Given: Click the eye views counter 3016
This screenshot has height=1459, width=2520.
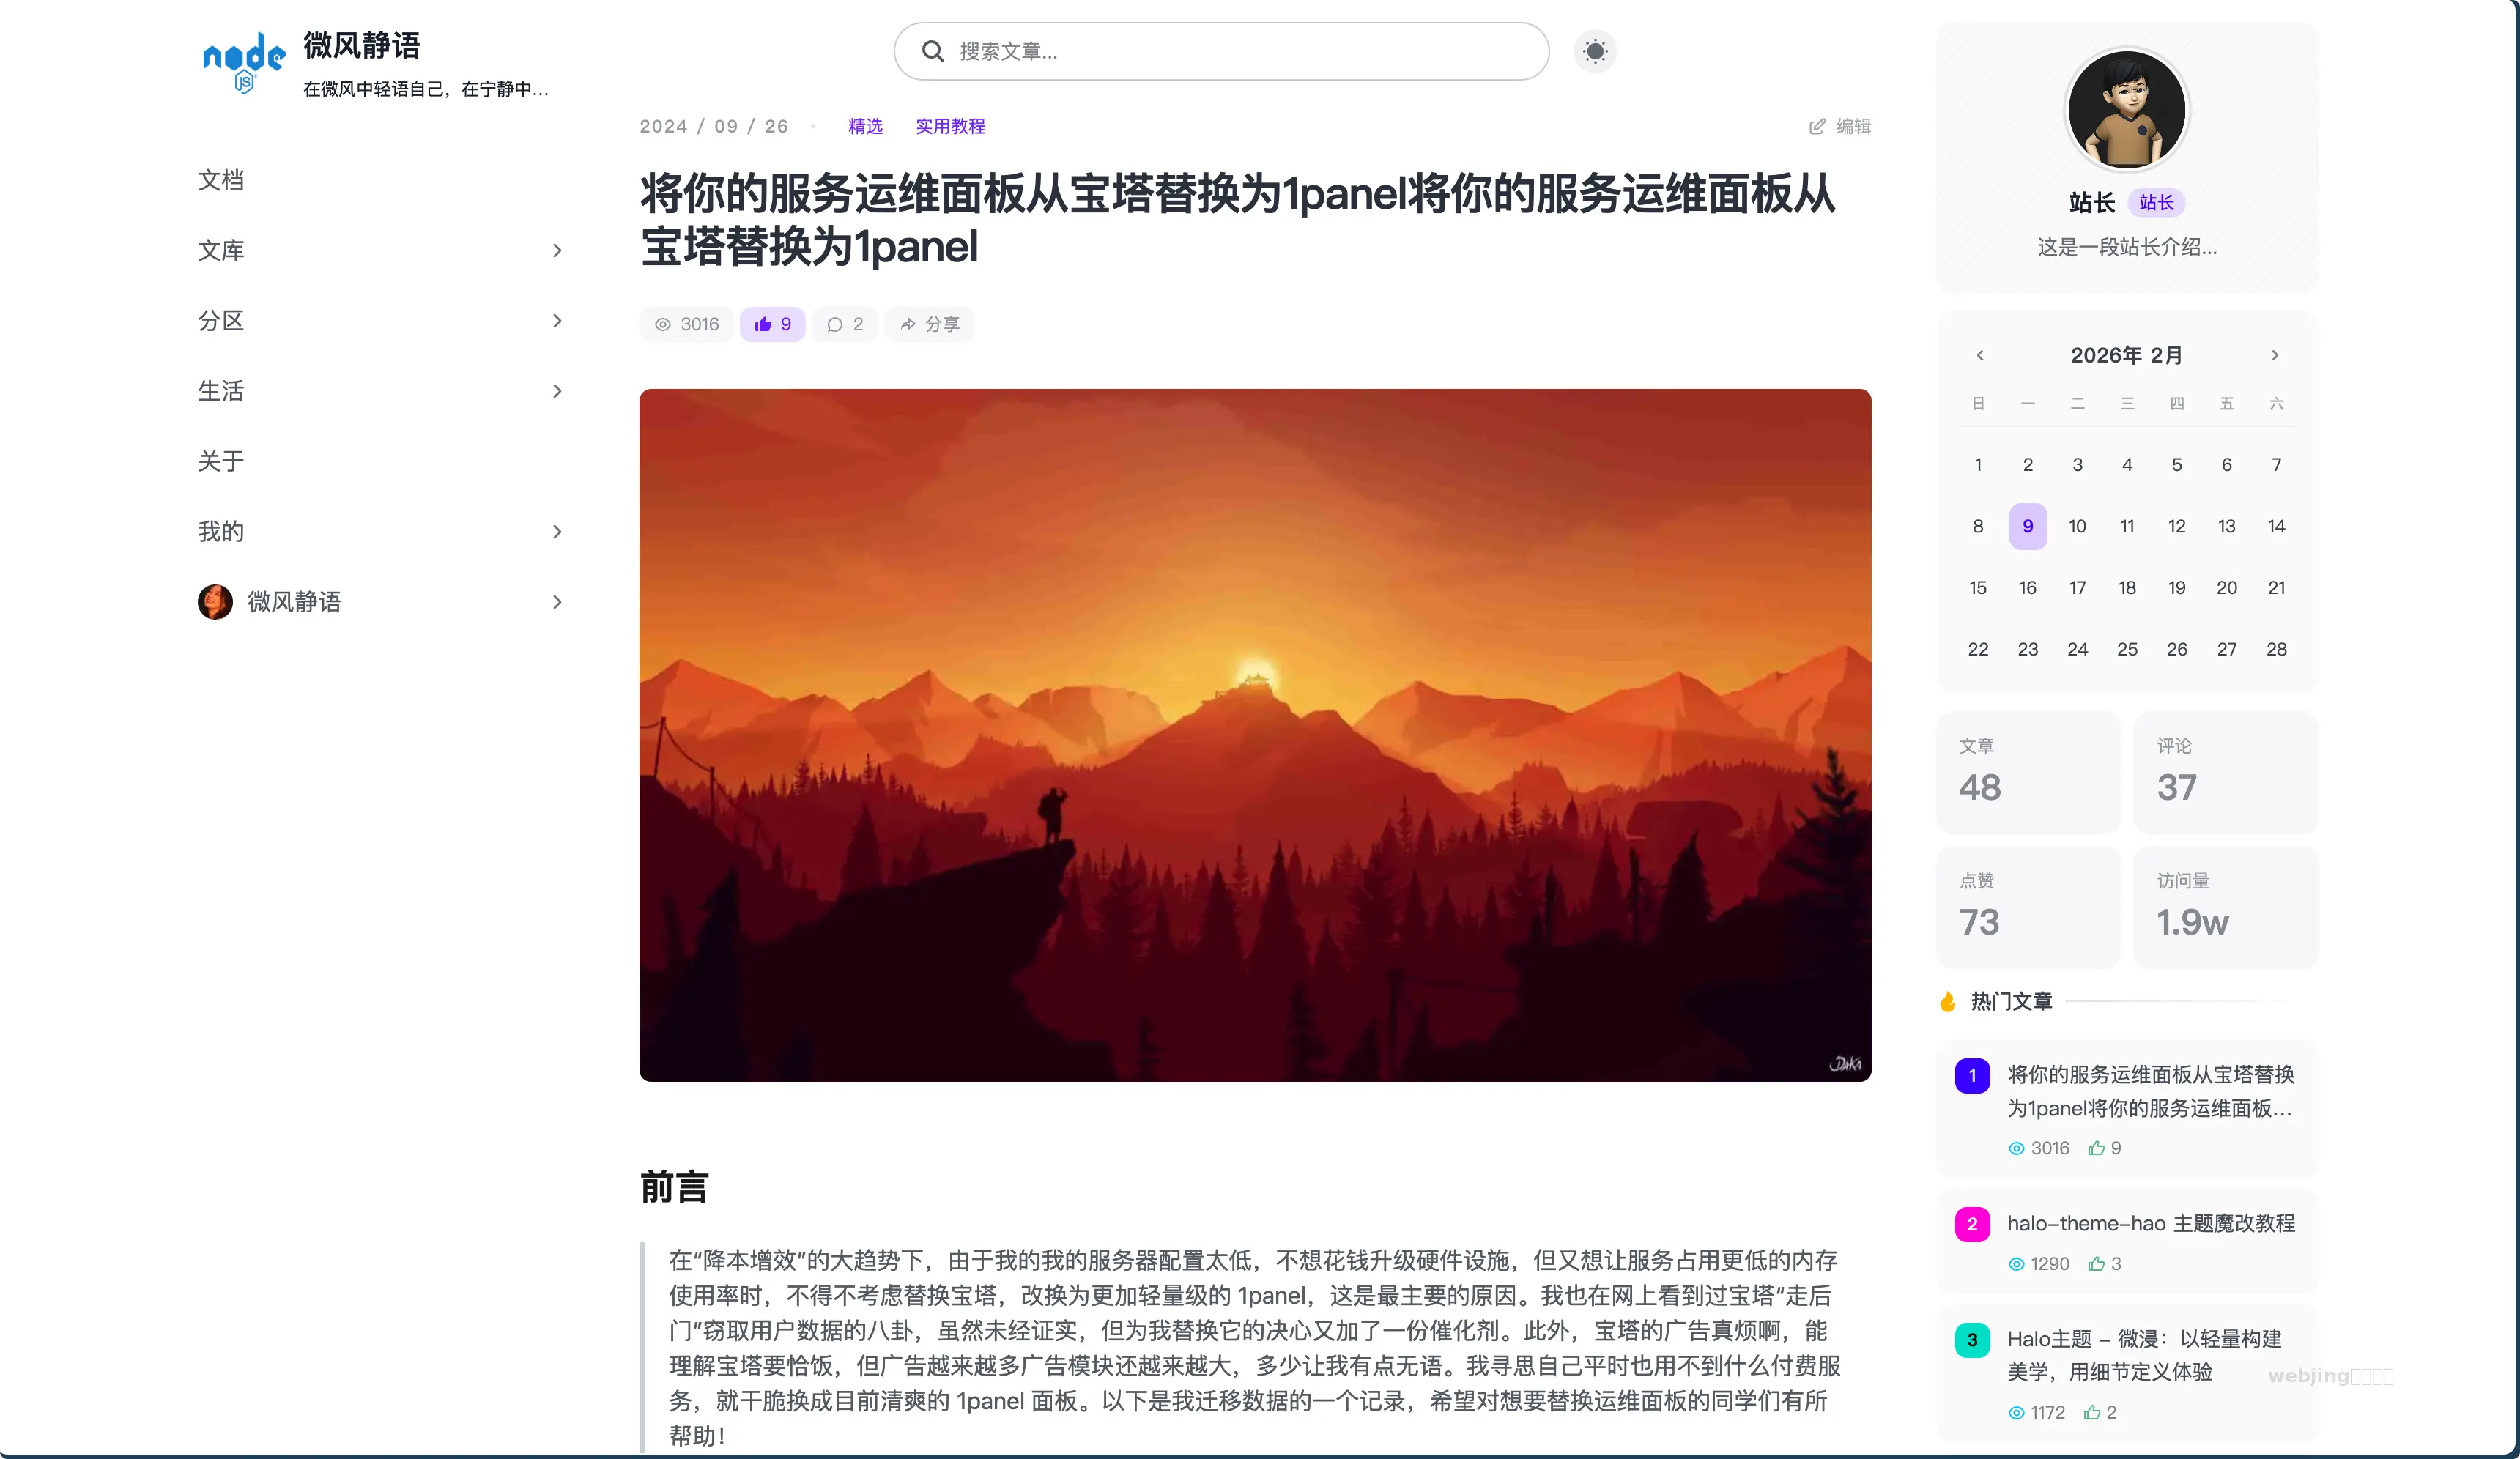Looking at the screenshot, I should point(686,324).
